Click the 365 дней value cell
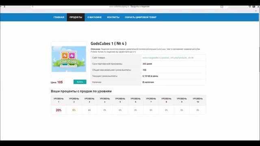Screen dimensions: 260x146 pyautogui.click(x=173, y=64)
